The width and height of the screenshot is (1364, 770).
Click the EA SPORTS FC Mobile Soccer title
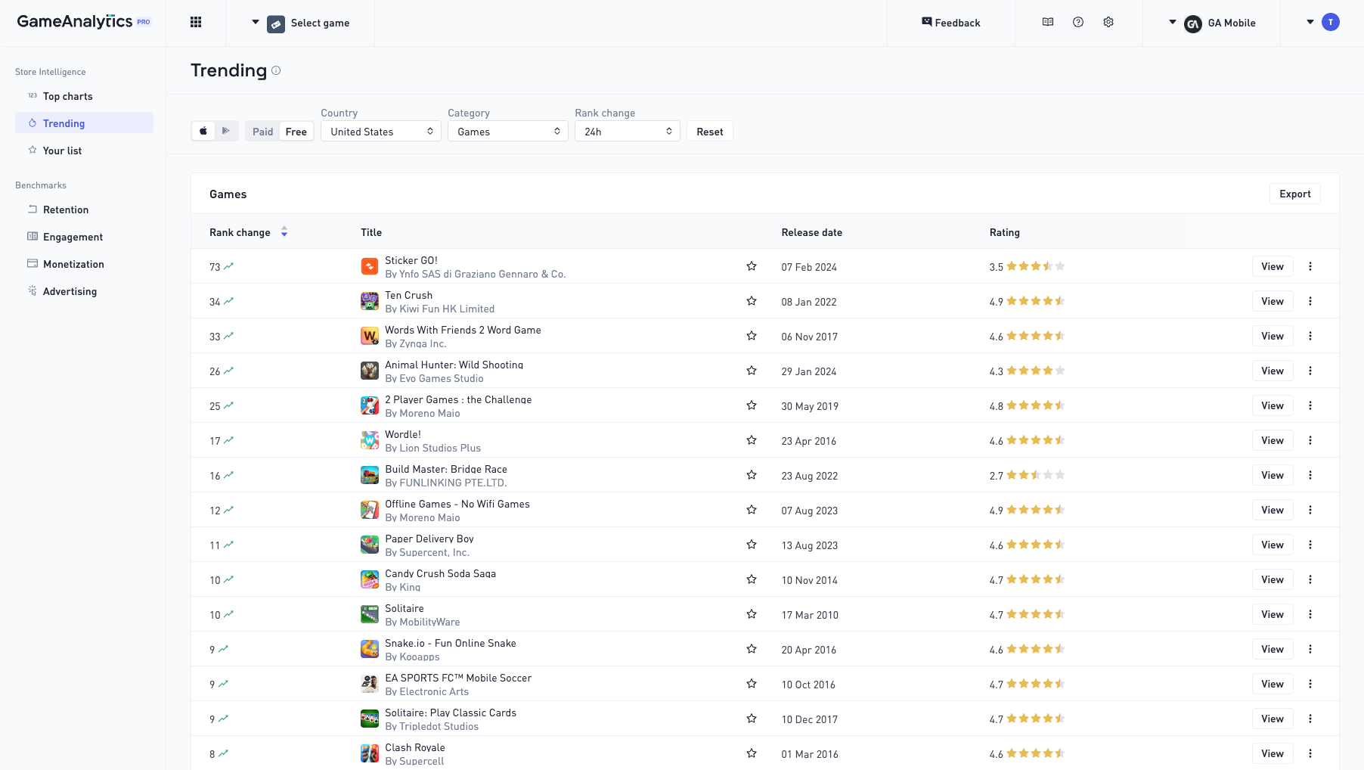pos(458,678)
